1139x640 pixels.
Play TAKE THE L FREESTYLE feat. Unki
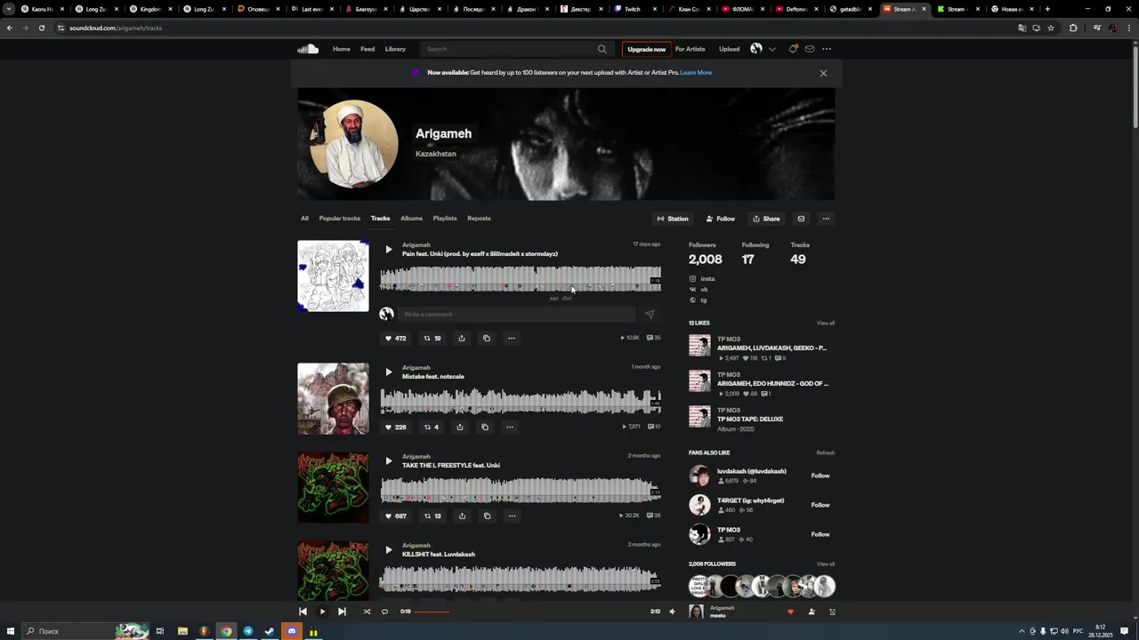click(388, 461)
